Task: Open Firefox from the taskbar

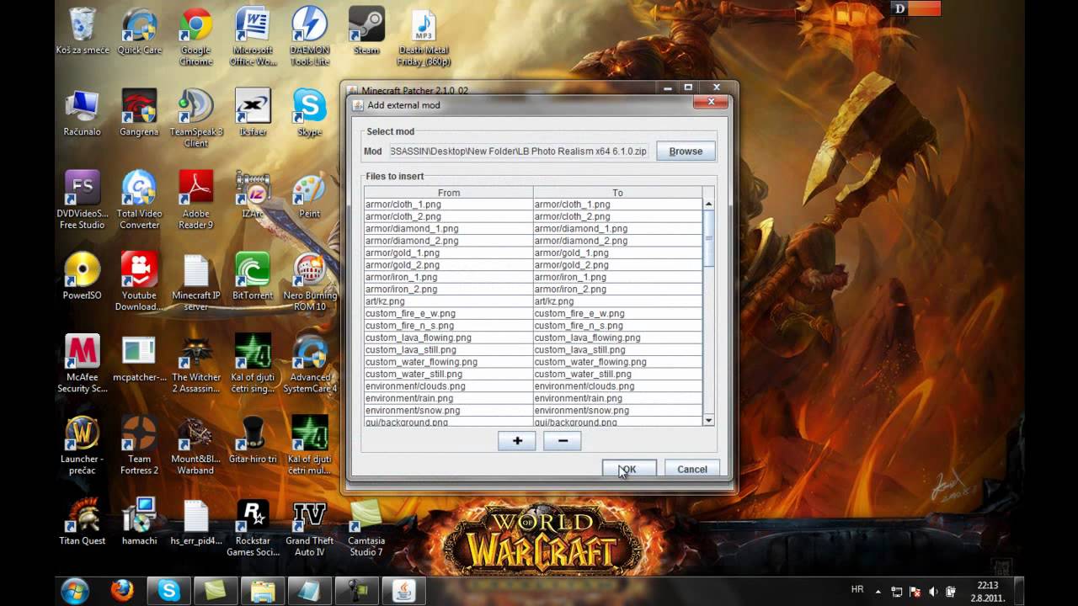Action: pos(122,591)
